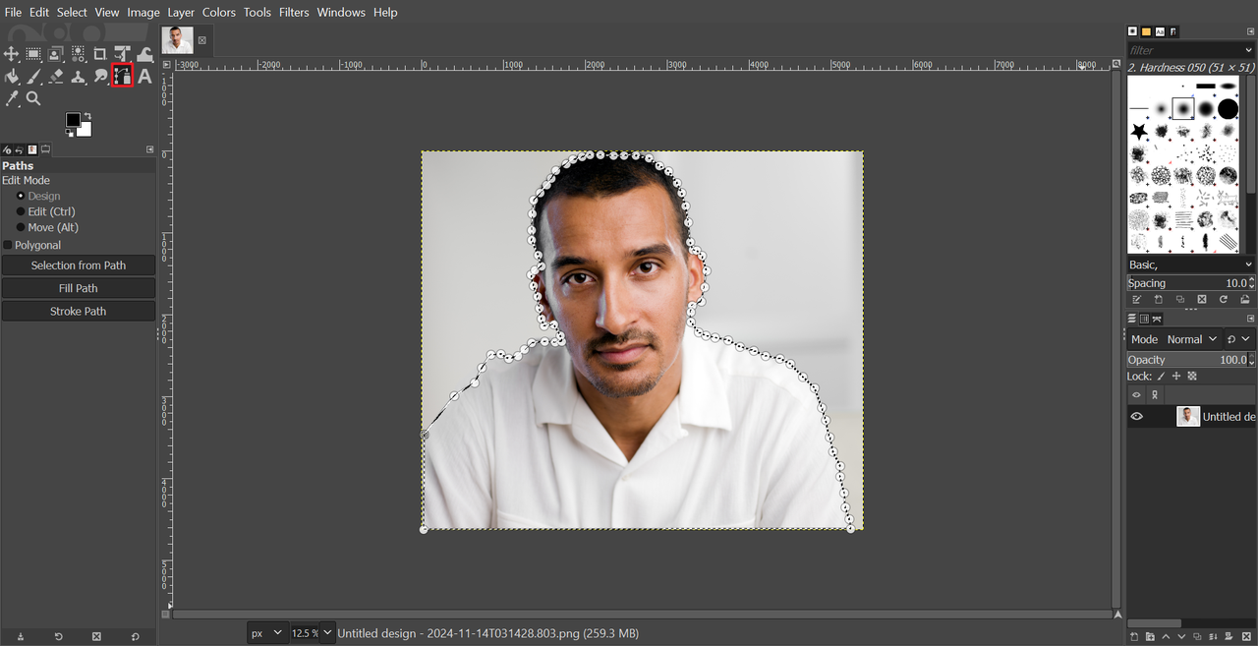Click the image tab thumbnail
The width and height of the screenshot is (1258, 646).
[x=178, y=40]
